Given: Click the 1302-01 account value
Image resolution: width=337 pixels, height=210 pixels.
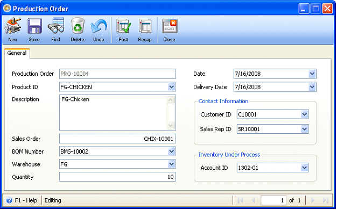Looking at the screenshot, I should point(248,168).
